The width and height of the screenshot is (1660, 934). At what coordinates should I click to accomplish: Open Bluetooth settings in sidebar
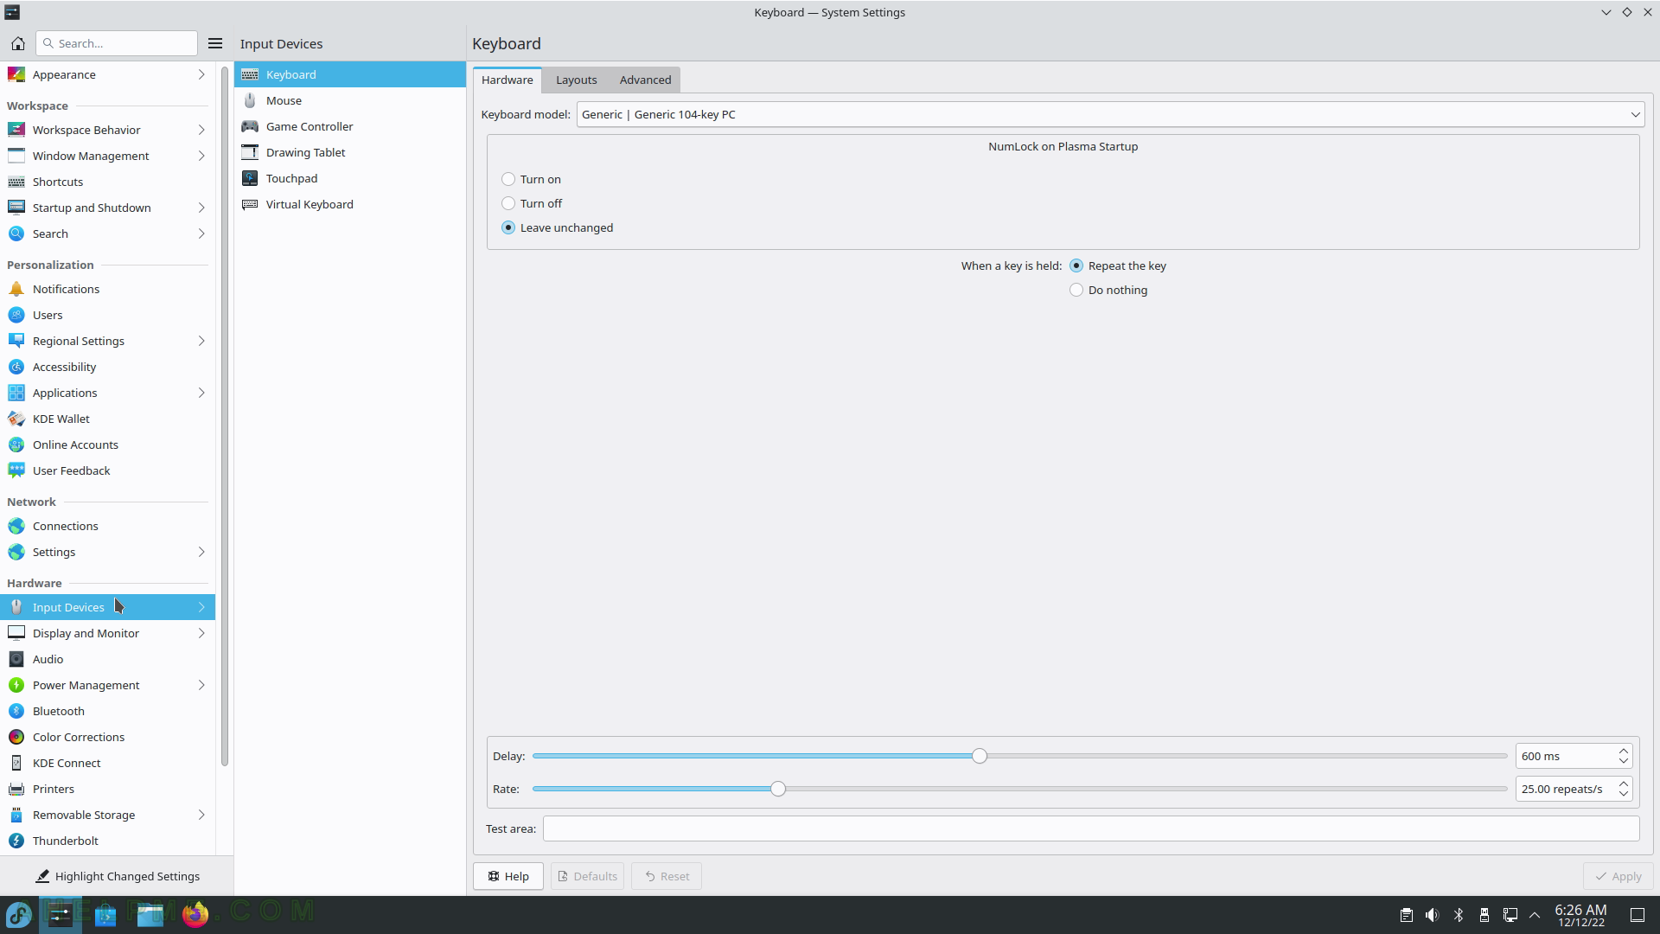107,711
